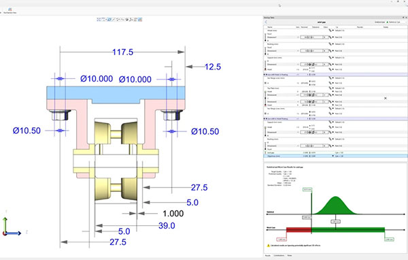Select the Top Plate (mm) row header
Screen dimensions: 408x260
[x=273, y=88]
